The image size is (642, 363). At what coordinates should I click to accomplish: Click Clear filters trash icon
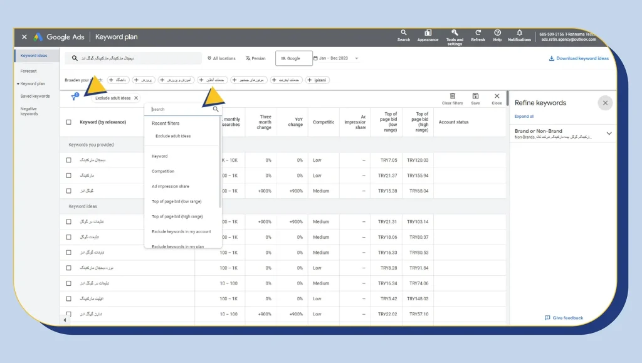(452, 98)
